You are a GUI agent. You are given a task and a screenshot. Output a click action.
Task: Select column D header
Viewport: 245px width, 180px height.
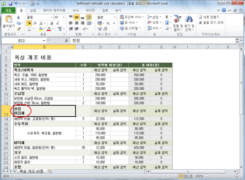coord(100,47)
